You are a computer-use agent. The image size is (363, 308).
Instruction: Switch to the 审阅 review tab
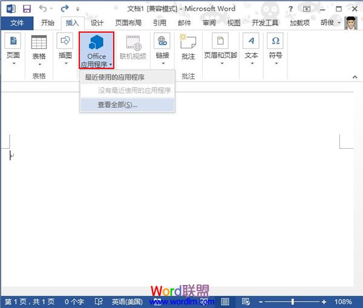coord(209,23)
